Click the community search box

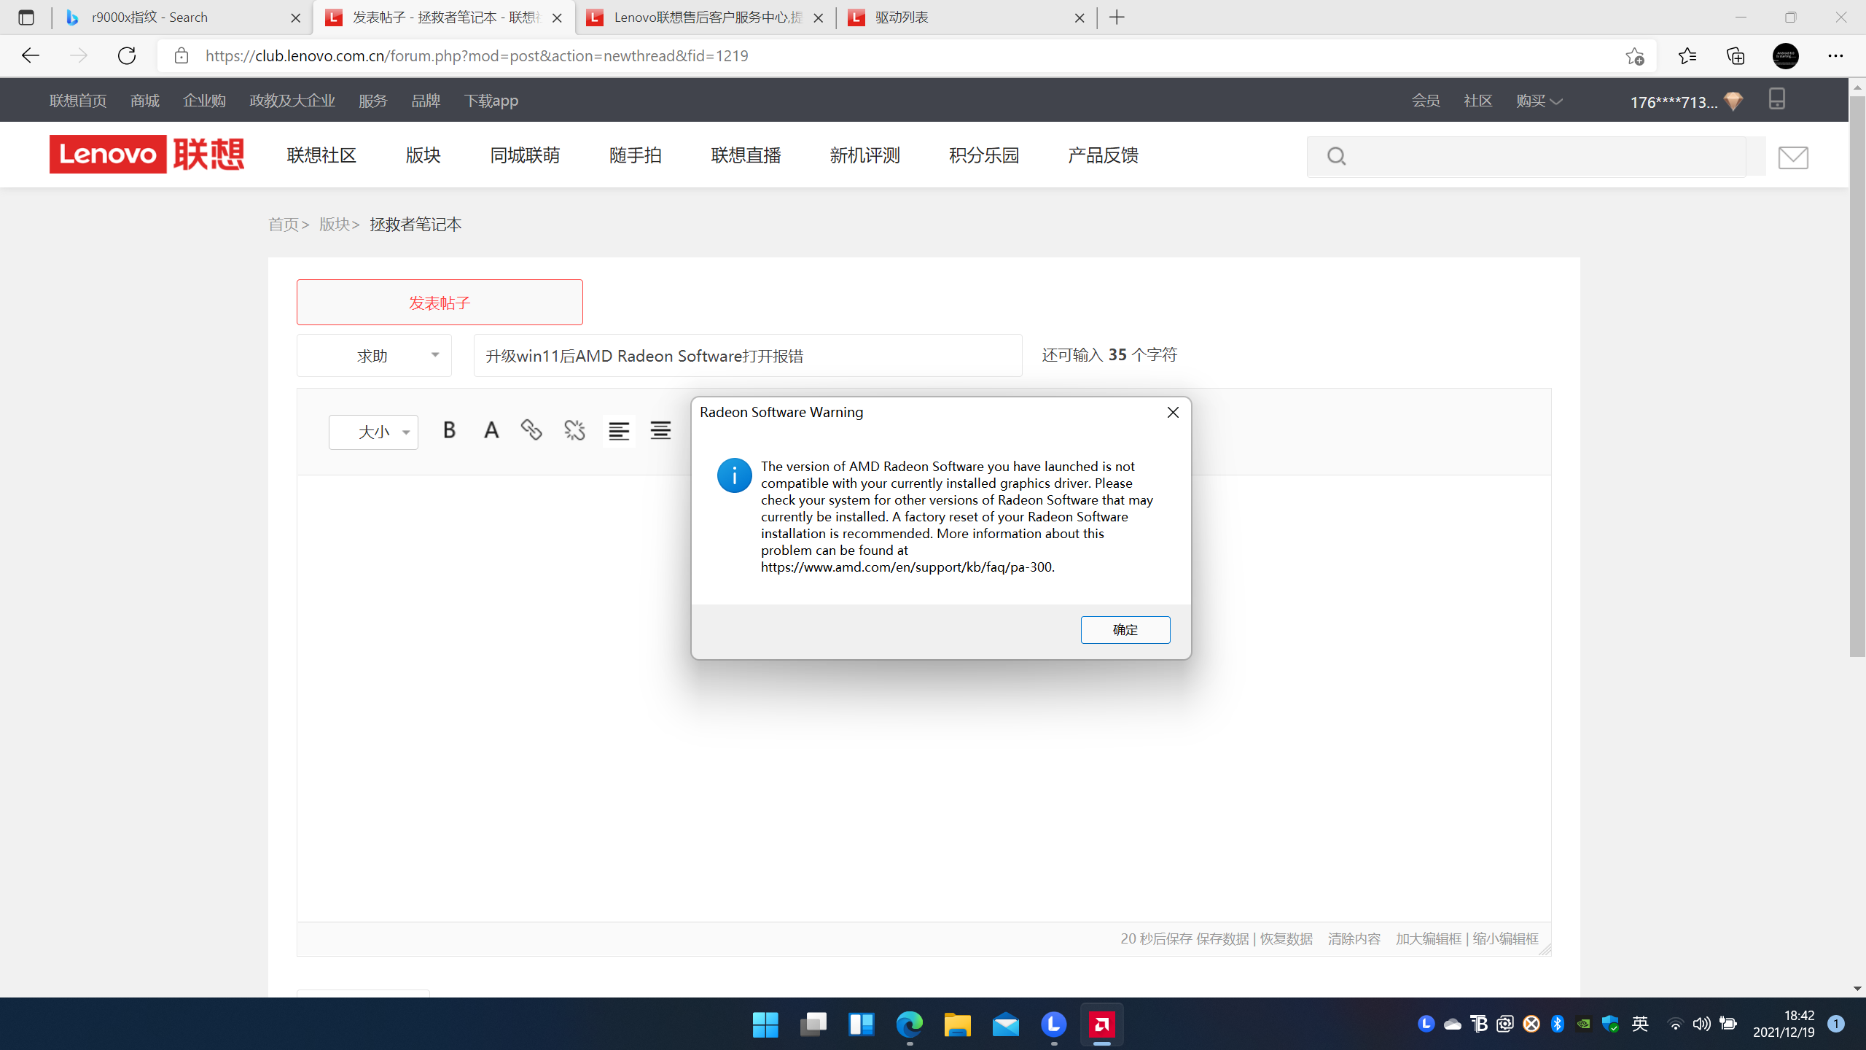(x=1526, y=156)
